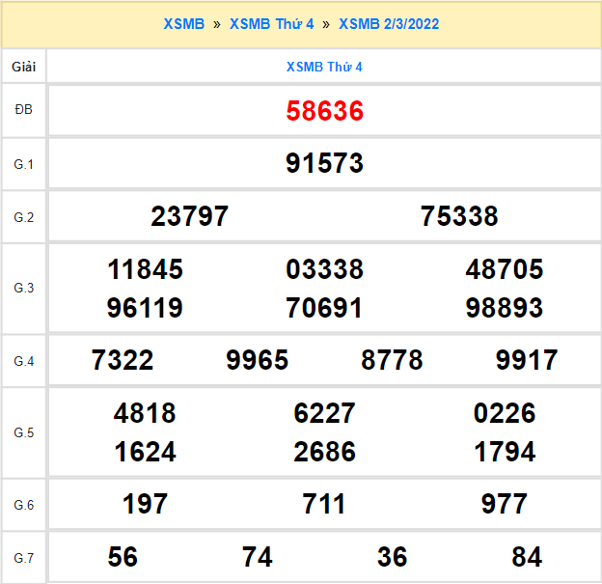Open the XSMB Thứ 4 breadcrumb link
The width and height of the screenshot is (602, 584).
271,24
